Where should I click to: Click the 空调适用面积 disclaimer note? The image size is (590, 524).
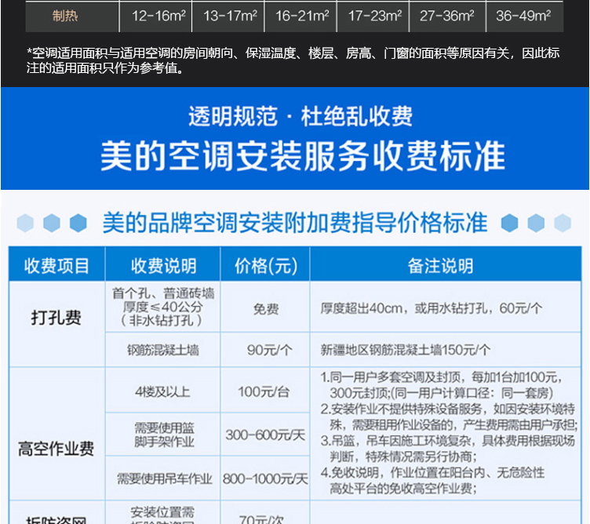(x=293, y=60)
